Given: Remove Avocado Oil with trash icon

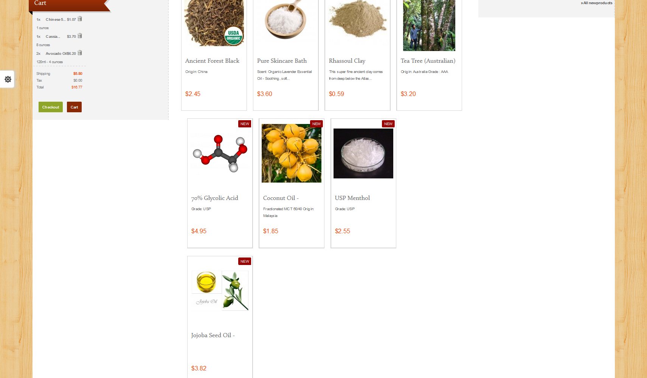Looking at the screenshot, I should (80, 53).
